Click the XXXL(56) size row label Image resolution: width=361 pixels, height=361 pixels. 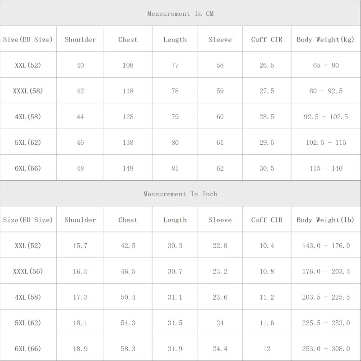28,272
